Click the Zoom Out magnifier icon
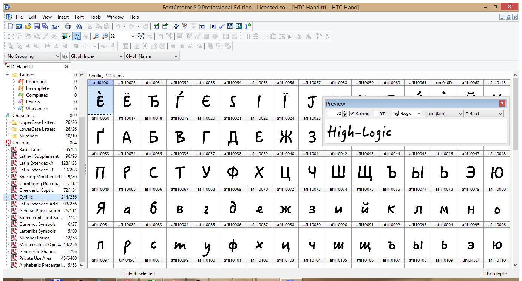 pyautogui.click(x=105, y=36)
